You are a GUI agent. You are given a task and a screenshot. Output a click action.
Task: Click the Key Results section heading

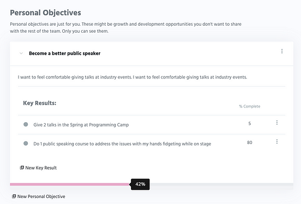[40, 103]
